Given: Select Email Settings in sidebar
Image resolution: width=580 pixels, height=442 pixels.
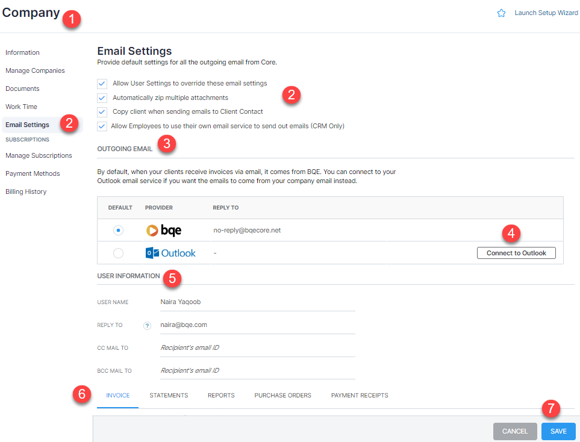Looking at the screenshot, I should 27,125.
